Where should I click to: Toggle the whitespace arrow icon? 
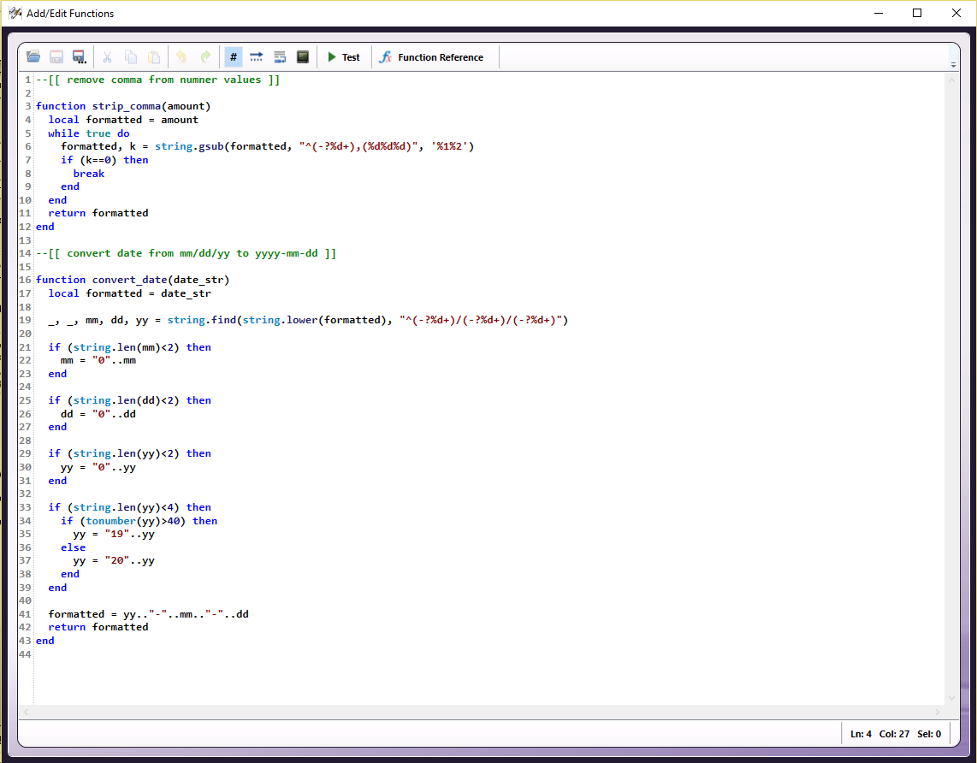click(x=256, y=57)
